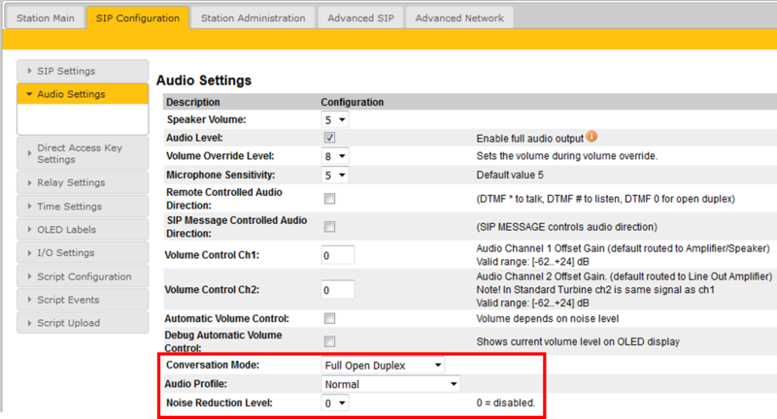The image size is (777, 419).
Task: Enable SIP Message Controlled Audio Direction checkbox
Action: [330, 227]
